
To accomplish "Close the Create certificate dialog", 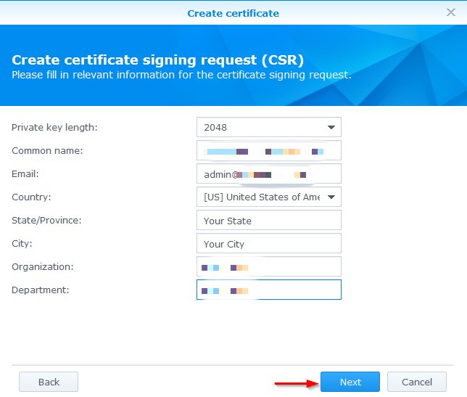I will pyautogui.click(x=450, y=12).
